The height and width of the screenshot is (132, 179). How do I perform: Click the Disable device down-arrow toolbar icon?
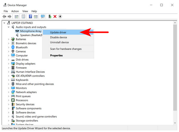pyautogui.click(x=60, y=16)
